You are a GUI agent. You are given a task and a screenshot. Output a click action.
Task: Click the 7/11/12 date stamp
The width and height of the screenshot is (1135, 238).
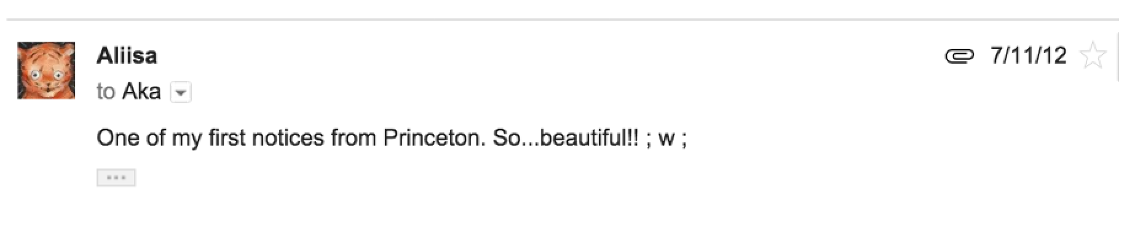[x=1028, y=56]
